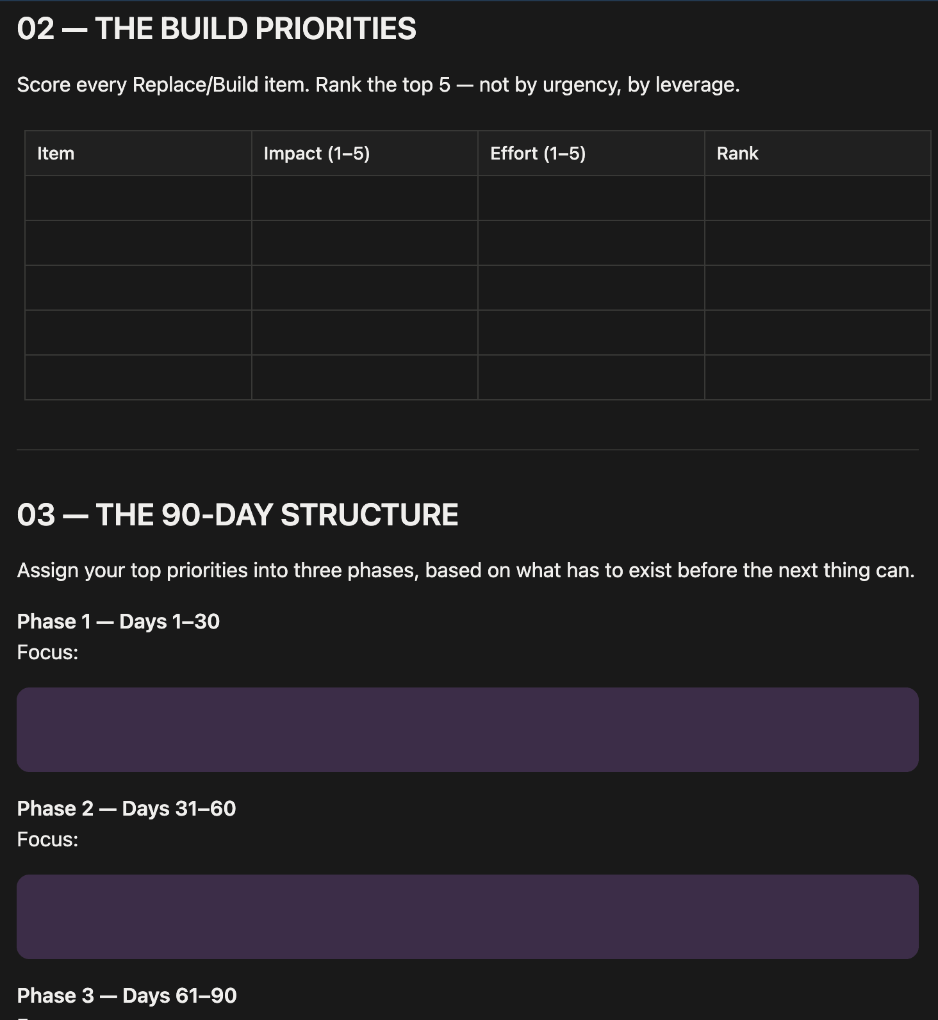Screen dimensions: 938x1020
Task: Select the first row Impact (1–5) cell
Action: pos(365,198)
